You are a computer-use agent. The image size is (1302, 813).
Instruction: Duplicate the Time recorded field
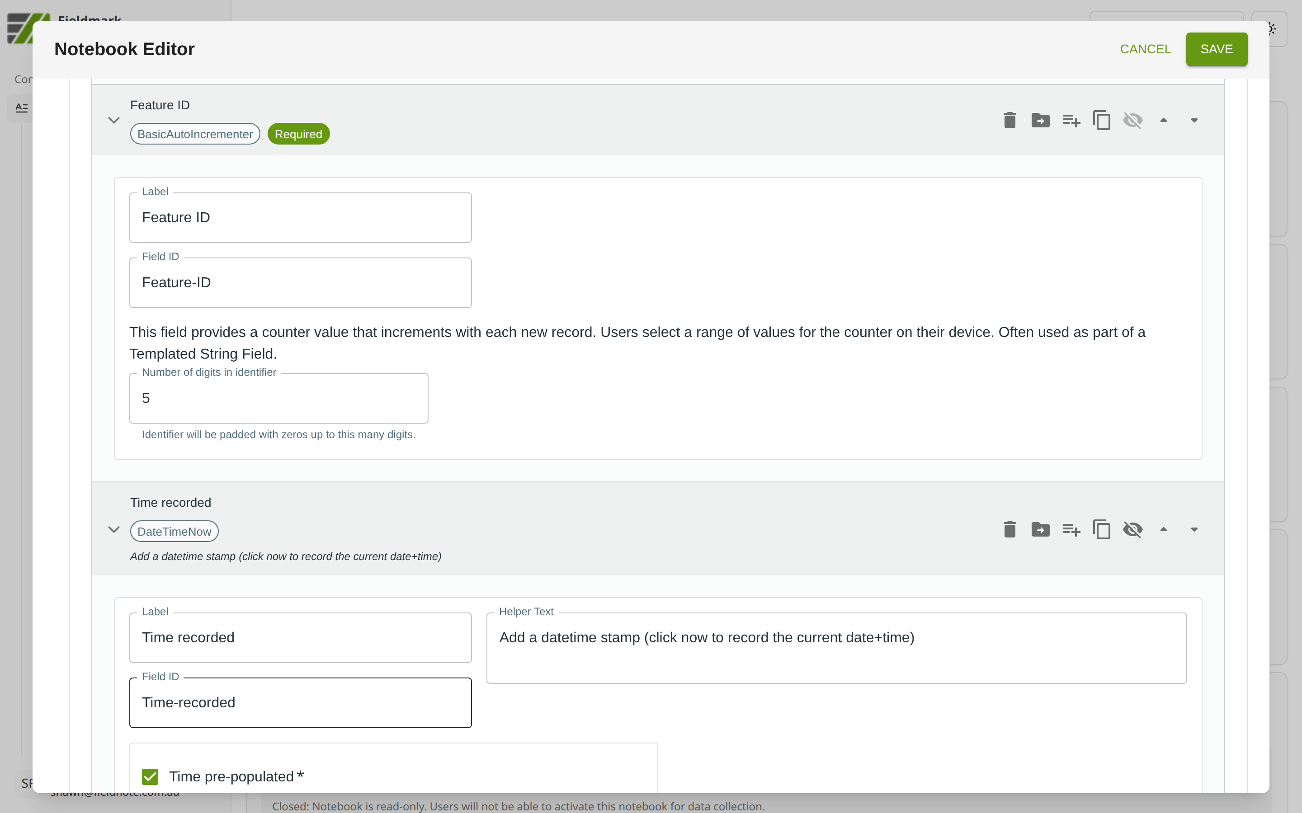tap(1101, 530)
